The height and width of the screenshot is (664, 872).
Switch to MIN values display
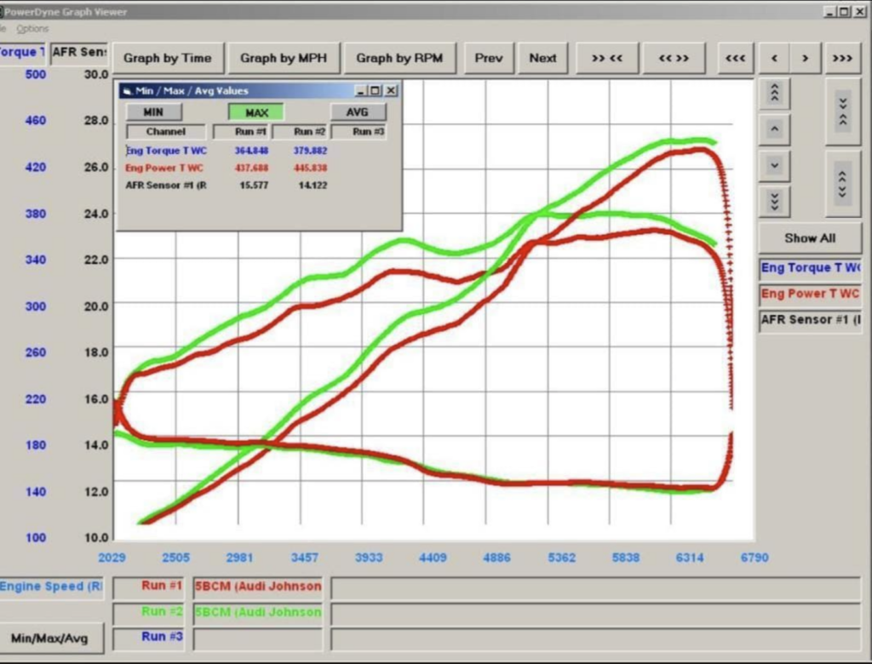153,112
